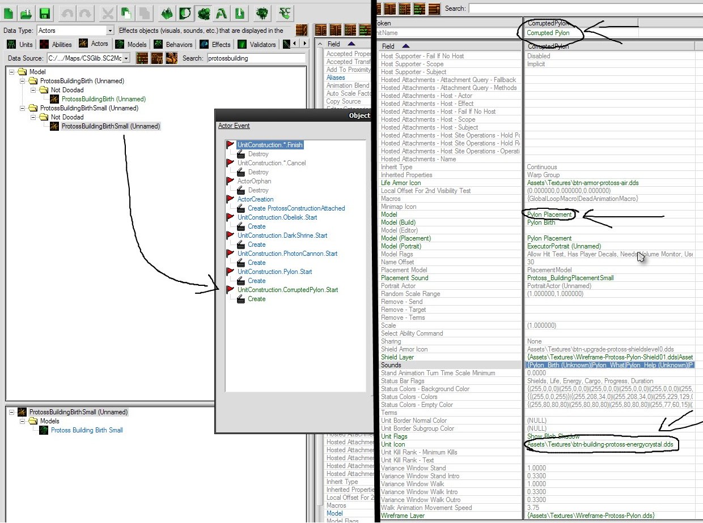Click the Search field containing protossbuilding
Screen dimensions: 703x523
pyautogui.click(x=256, y=58)
